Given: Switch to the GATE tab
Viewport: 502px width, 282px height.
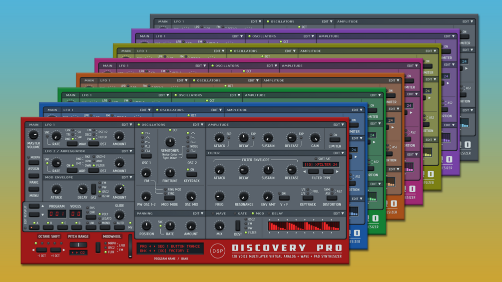Looking at the screenshot, I should (240, 213).
